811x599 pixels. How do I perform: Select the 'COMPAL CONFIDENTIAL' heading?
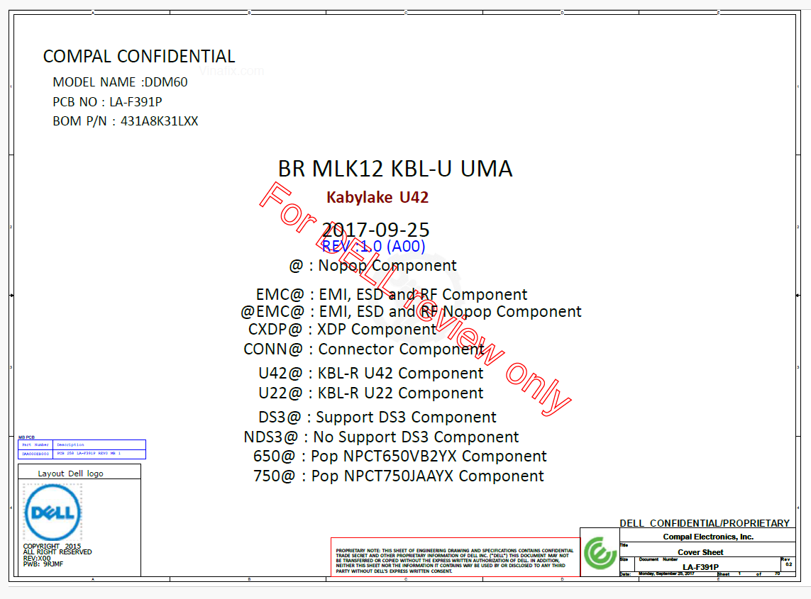(138, 56)
